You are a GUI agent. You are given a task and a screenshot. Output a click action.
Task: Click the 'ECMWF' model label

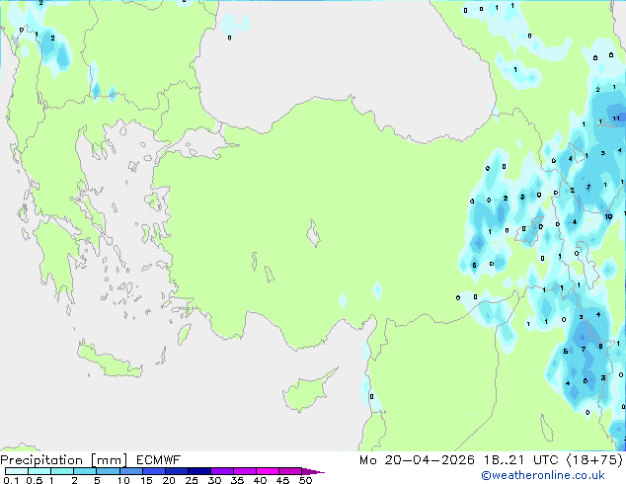click(159, 460)
